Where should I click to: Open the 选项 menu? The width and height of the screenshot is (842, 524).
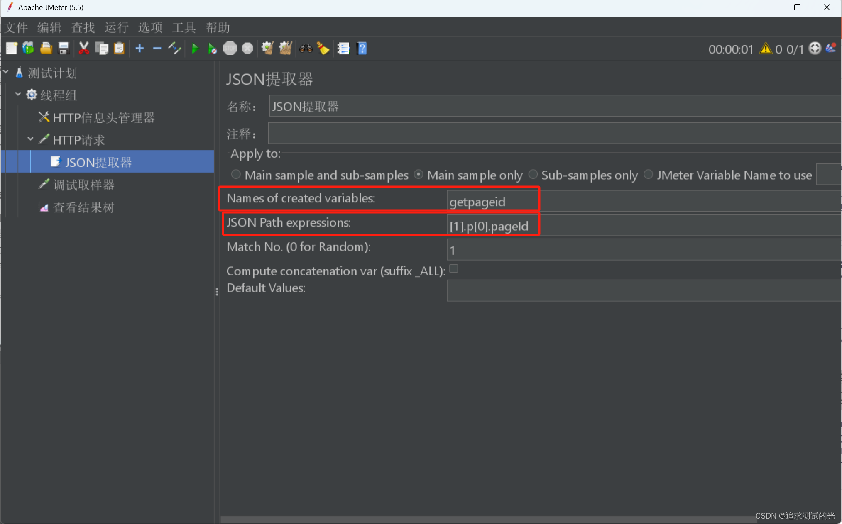pyautogui.click(x=150, y=28)
